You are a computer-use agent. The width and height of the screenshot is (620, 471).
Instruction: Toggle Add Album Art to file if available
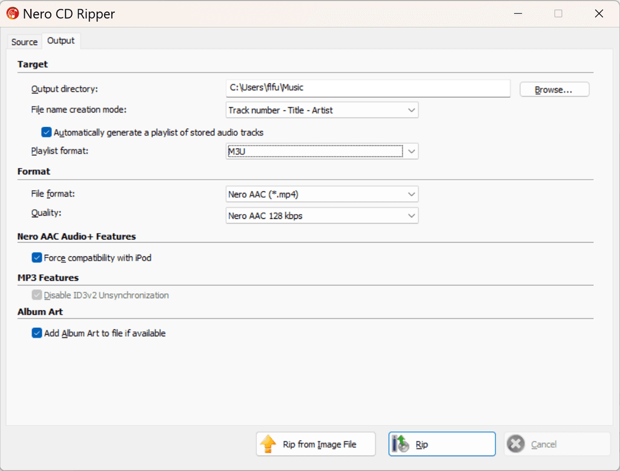pyautogui.click(x=37, y=333)
